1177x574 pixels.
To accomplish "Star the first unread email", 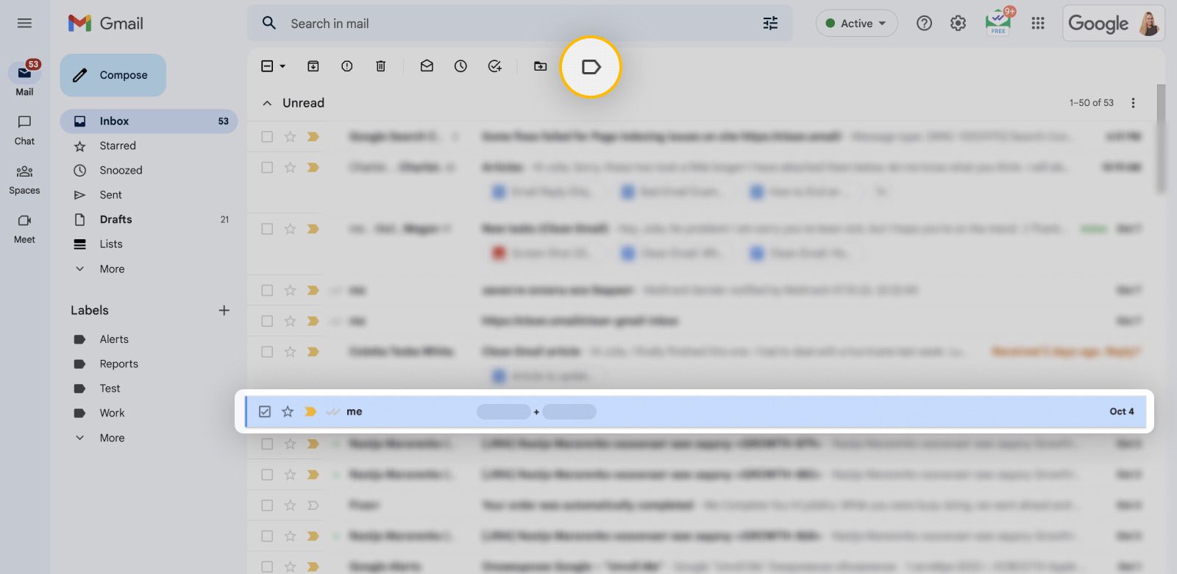I will [290, 137].
